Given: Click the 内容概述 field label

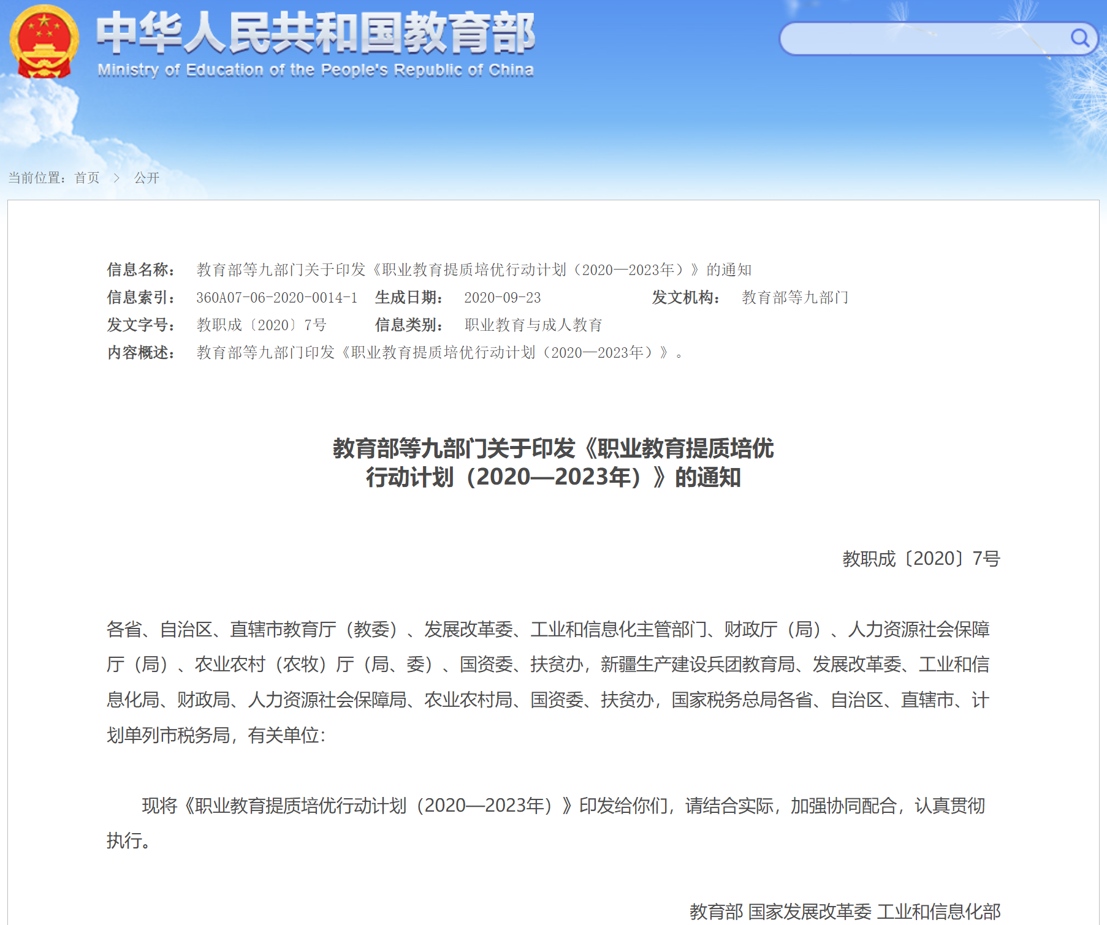Looking at the screenshot, I should point(141,353).
